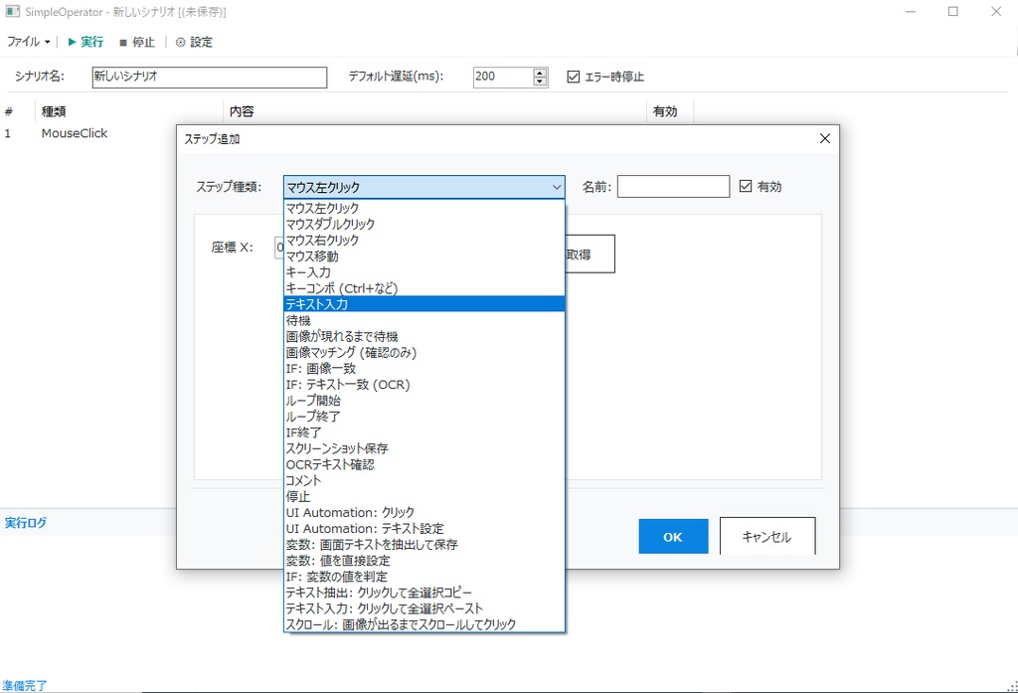Disable the 有効 checkbox in the dialog

[x=744, y=186]
